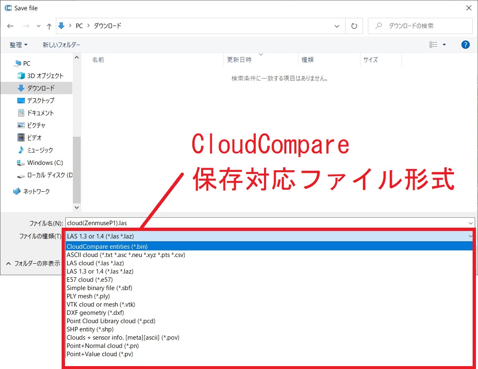Expand the address bar history dropdown
Image resolution: width=478 pixels, height=369 pixels.
pyautogui.click(x=337, y=26)
